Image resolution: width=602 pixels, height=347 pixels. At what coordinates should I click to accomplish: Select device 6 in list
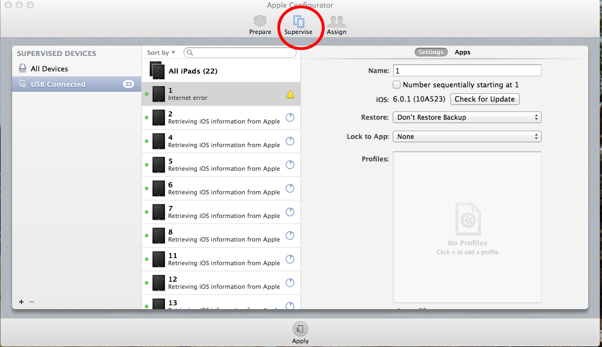221,188
